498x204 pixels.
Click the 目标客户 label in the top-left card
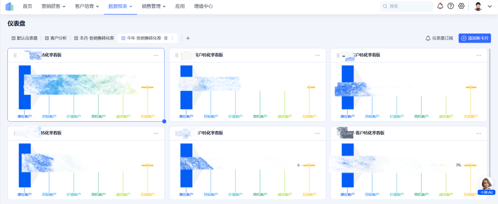(x=49, y=116)
